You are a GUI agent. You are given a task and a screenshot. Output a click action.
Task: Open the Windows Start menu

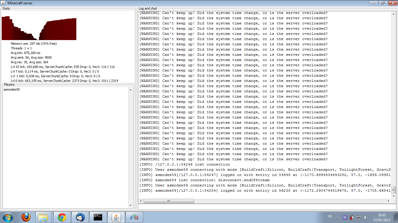coord(8,217)
